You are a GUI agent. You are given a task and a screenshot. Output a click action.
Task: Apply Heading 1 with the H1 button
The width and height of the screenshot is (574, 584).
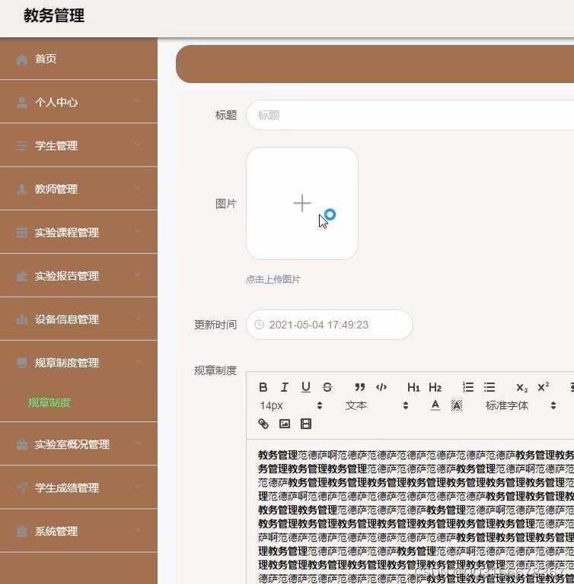coord(413,387)
